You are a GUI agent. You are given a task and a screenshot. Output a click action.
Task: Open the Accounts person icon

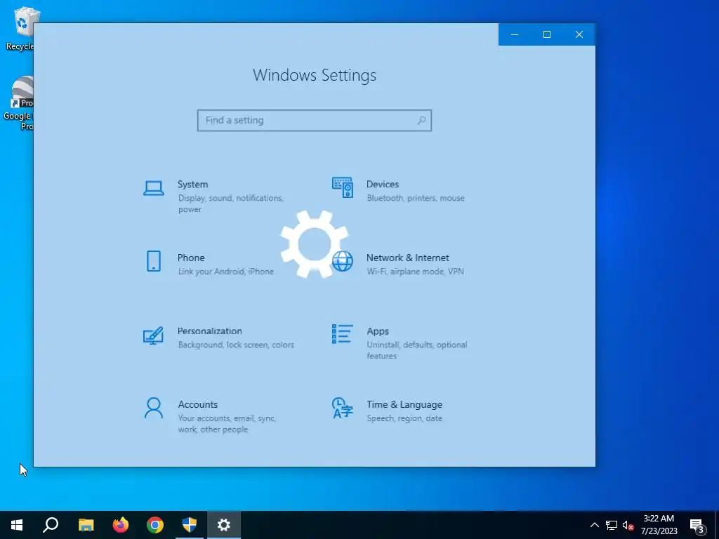tap(154, 408)
